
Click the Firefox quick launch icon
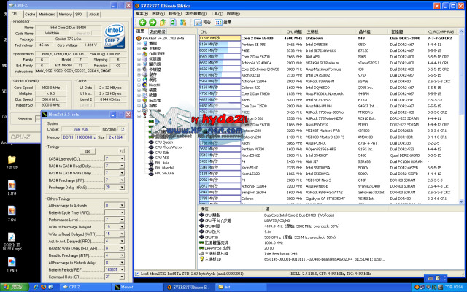pyautogui.click(x=44, y=287)
